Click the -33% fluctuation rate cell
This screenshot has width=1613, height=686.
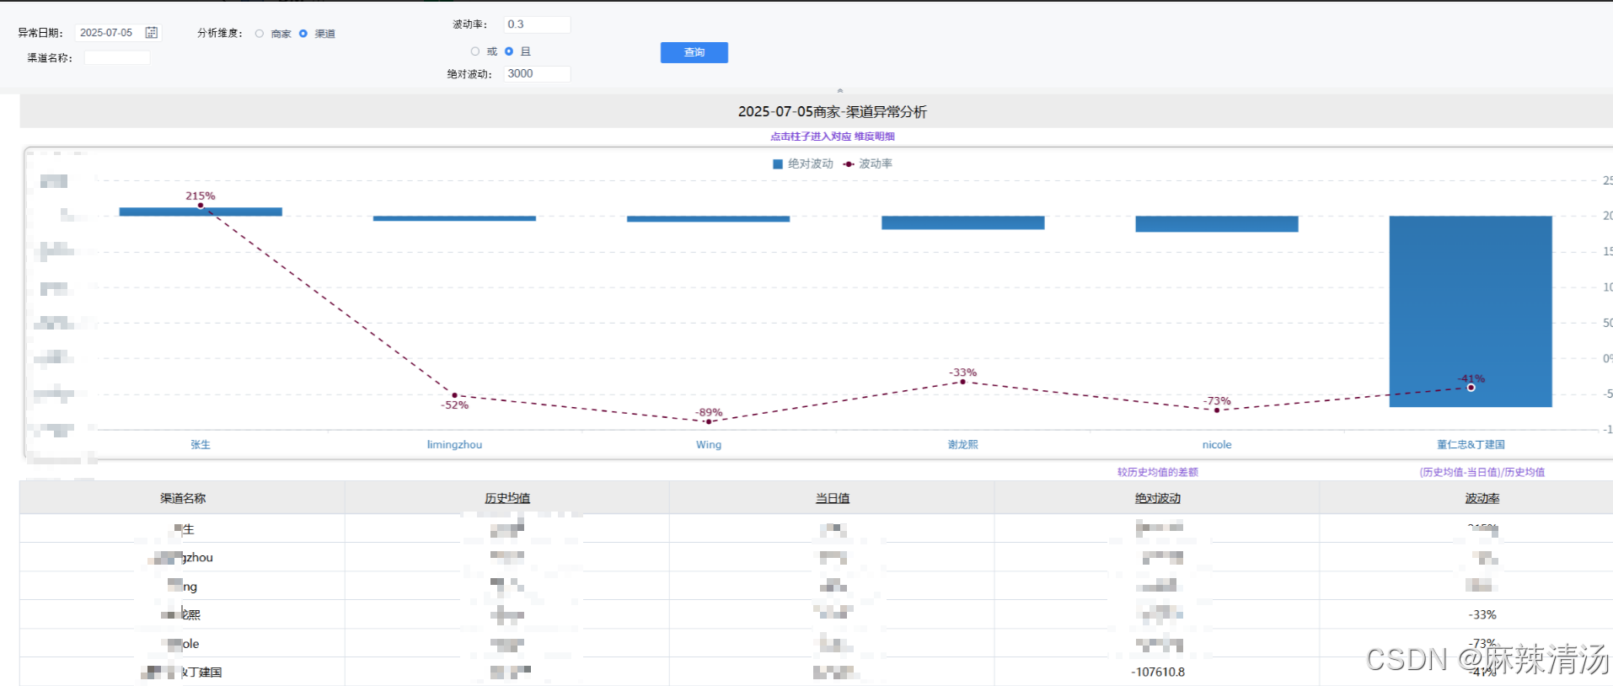point(1482,614)
